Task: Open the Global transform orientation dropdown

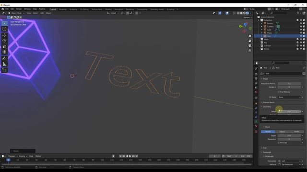Action: [x=113, y=13]
